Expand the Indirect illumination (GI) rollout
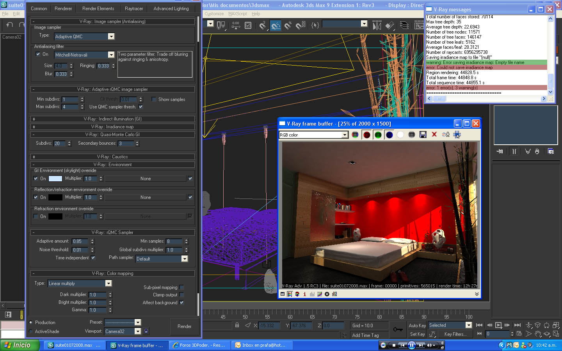Viewport: 562px width, 351px height. click(x=112, y=119)
